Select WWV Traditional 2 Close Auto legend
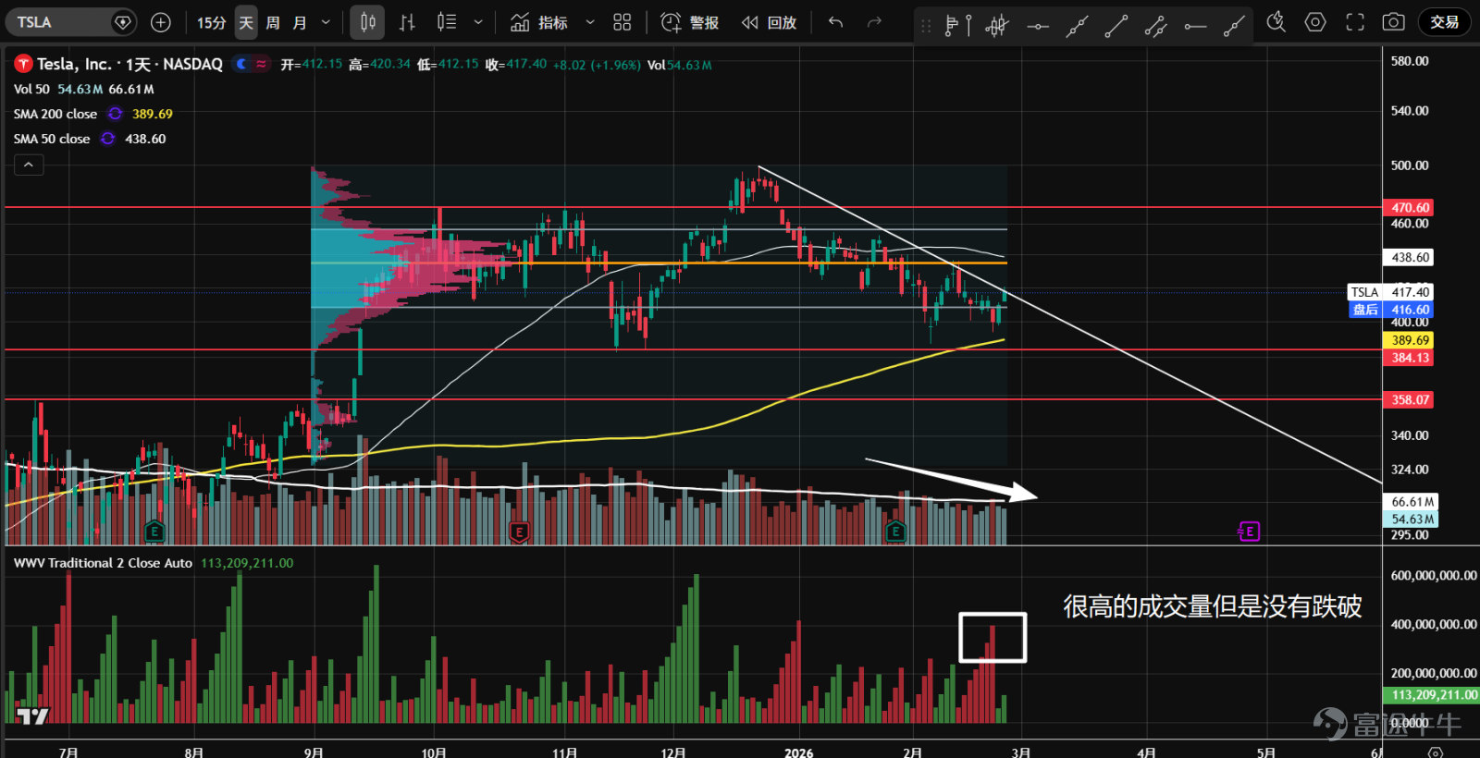Image resolution: width=1480 pixels, height=758 pixels. tap(103, 563)
